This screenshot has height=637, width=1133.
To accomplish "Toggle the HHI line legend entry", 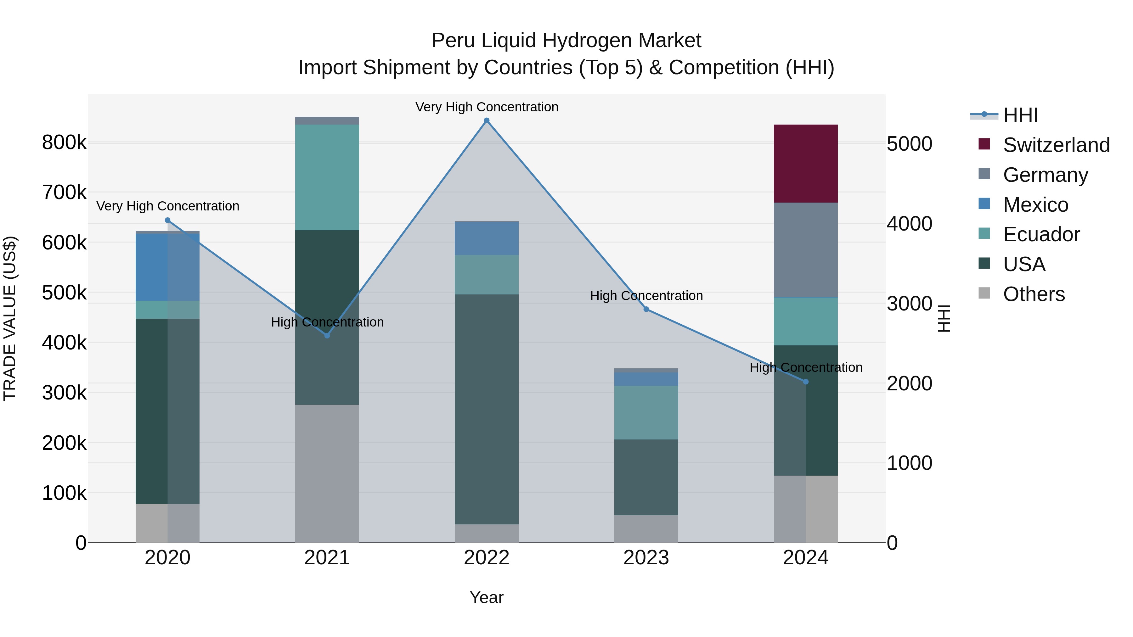I will [1004, 115].
